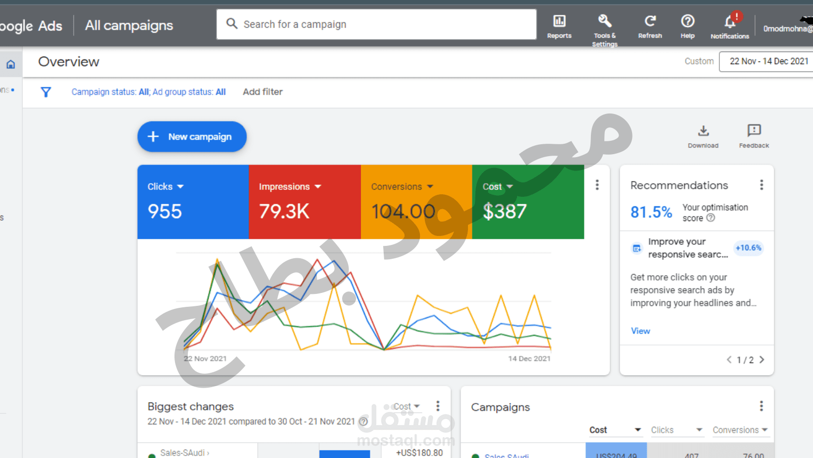Click the New campaign button
This screenshot has width=813, height=458.
tap(192, 137)
